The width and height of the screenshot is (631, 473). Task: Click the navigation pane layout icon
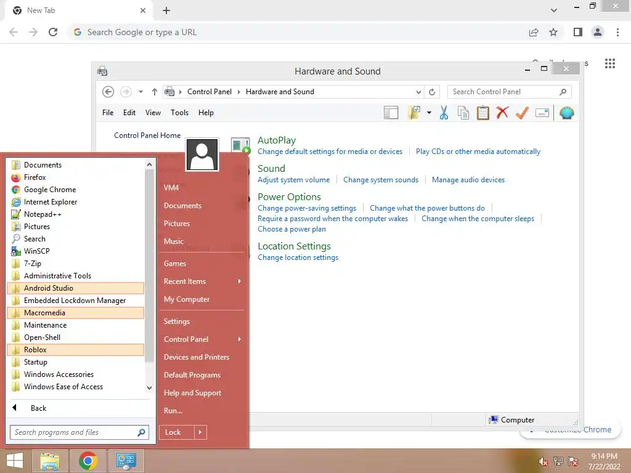pos(391,113)
